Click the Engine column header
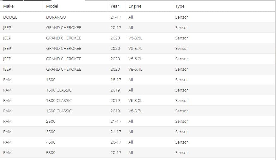The width and height of the screenshot is (276, 160). 135,6
